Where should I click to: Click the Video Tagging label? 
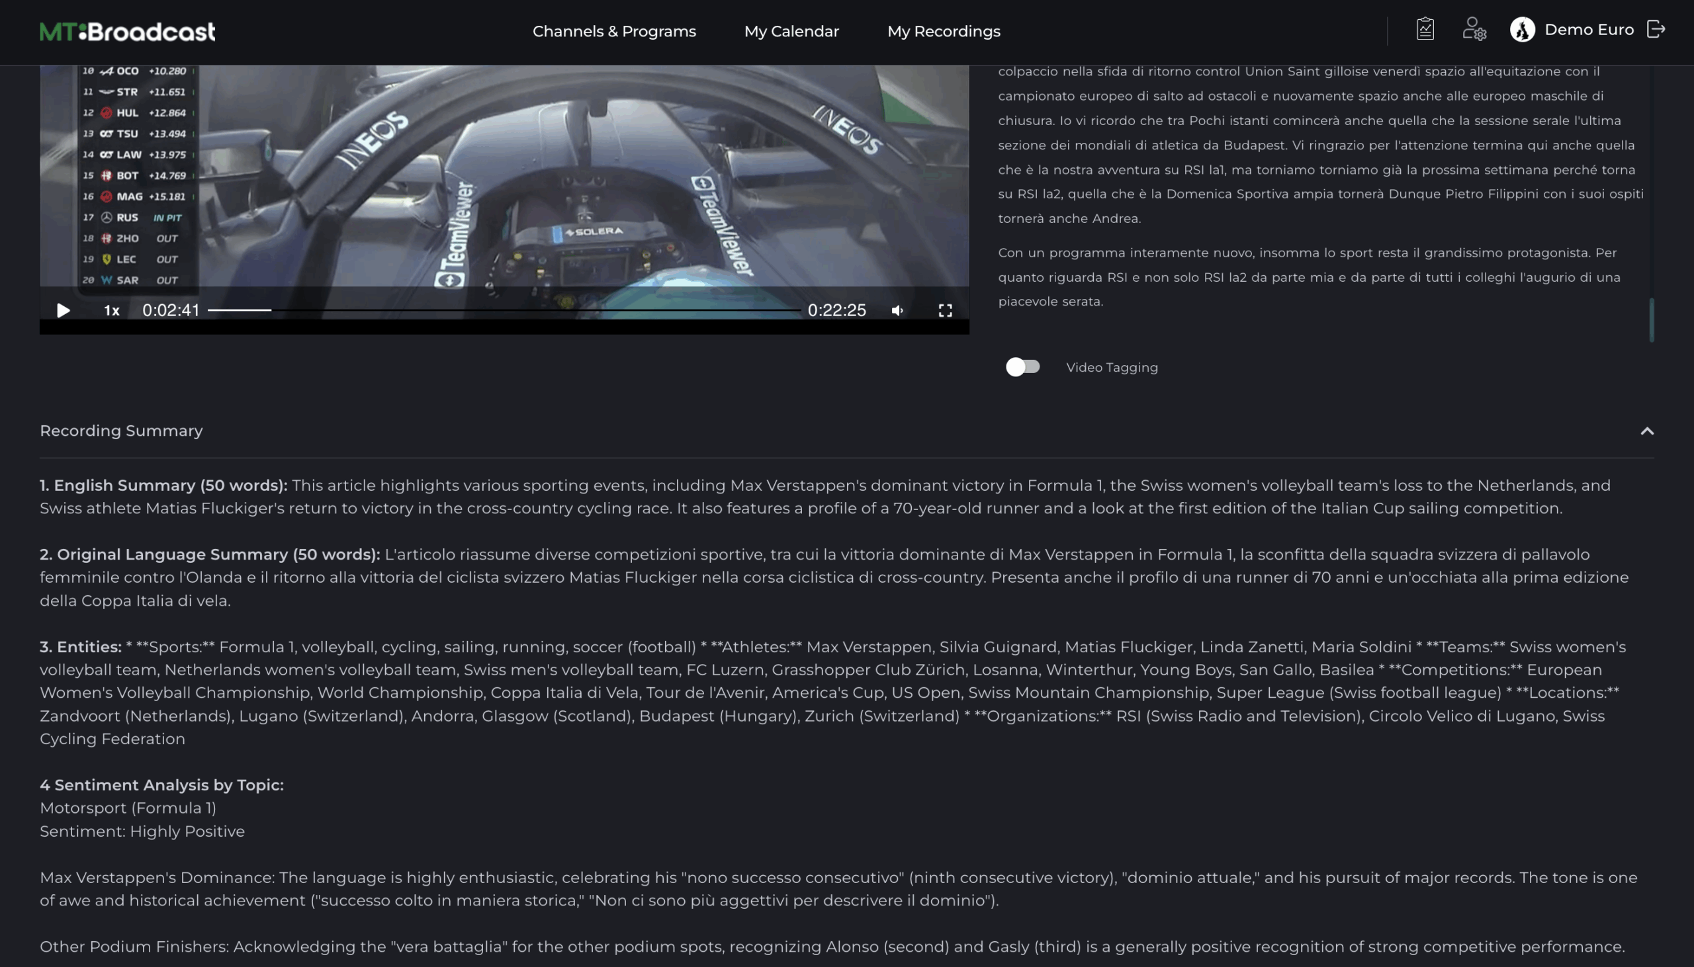tap(1112, 367)
